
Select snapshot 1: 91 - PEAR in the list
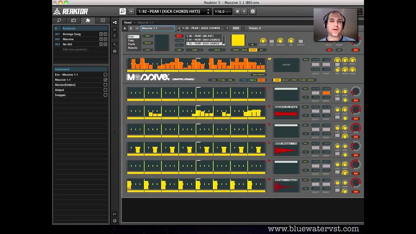point(203,40)
